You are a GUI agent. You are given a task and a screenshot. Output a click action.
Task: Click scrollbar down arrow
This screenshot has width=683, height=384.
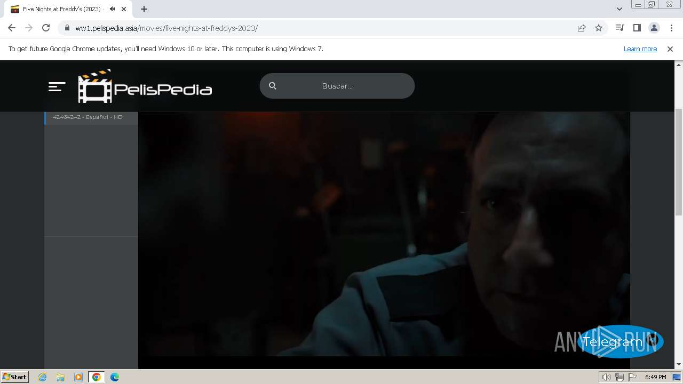pos(679,365)
